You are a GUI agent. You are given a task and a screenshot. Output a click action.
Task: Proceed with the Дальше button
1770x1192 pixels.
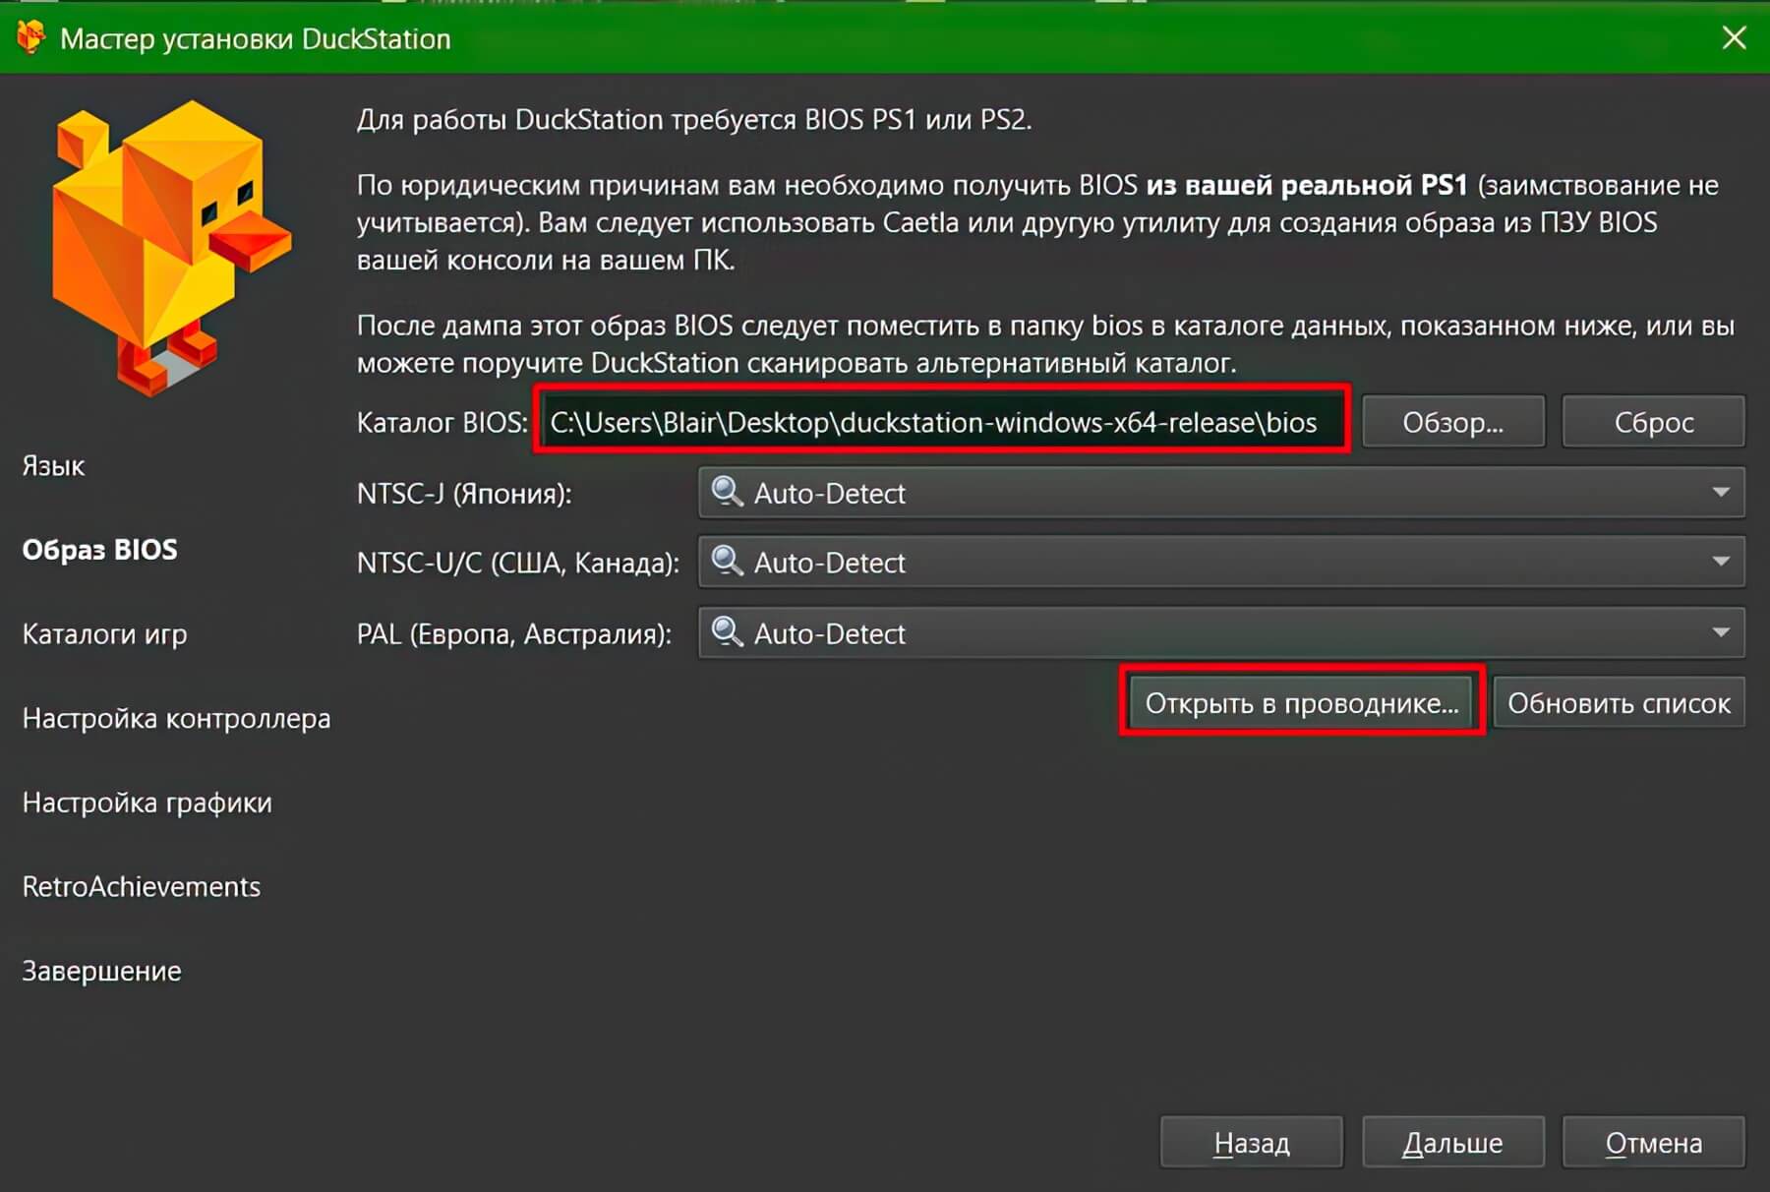1453,1142
